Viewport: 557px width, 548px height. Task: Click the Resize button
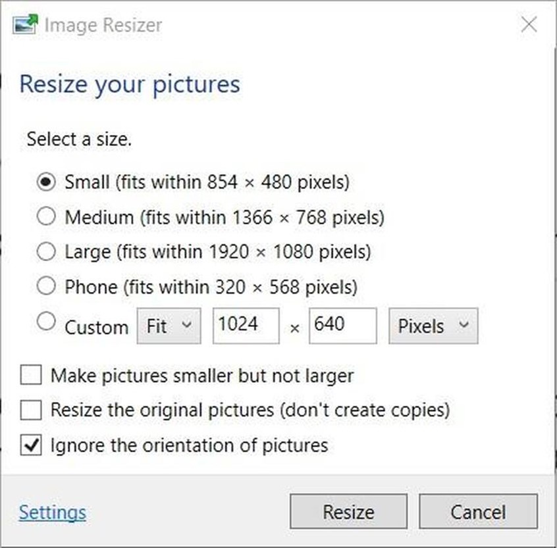tap(348, 511)
